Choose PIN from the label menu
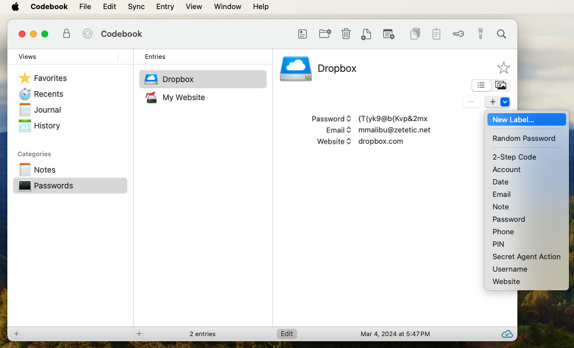Image resolution: width=574 pixels, height=348 pixels. pos(526,244)
